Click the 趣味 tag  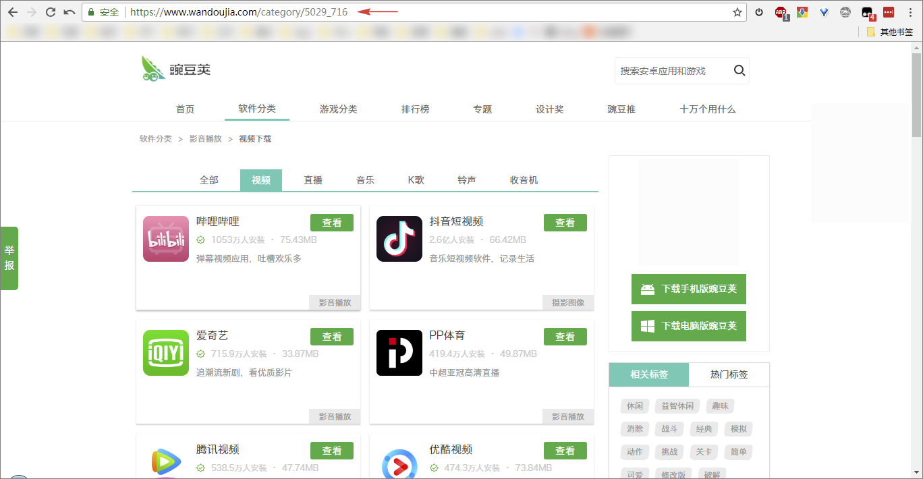pyautogui.click(x=720, y=406)
